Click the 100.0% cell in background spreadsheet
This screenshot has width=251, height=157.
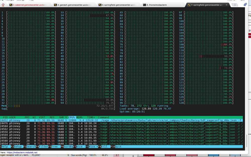pos(93,155)
